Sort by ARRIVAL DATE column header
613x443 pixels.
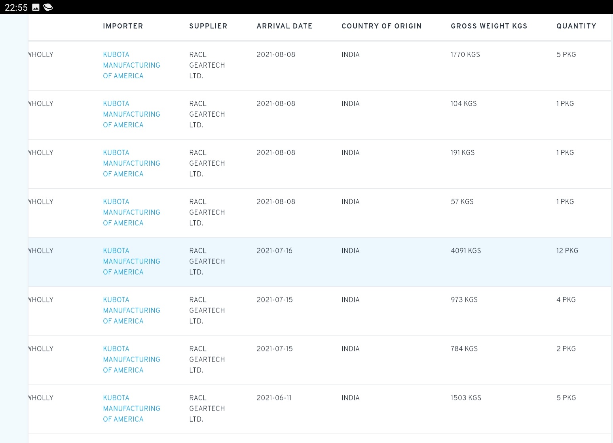click(x=284, y=26)
